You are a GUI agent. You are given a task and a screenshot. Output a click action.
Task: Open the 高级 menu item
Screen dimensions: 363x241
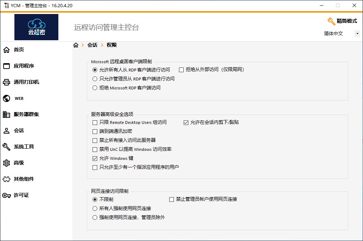(x=19, y=163)
